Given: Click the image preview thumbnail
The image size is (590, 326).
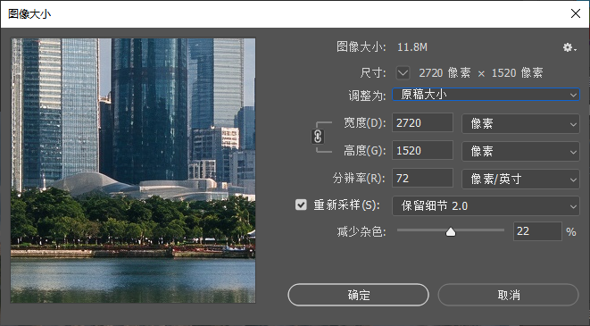Looking at the screenshot, I should point(133,171).
